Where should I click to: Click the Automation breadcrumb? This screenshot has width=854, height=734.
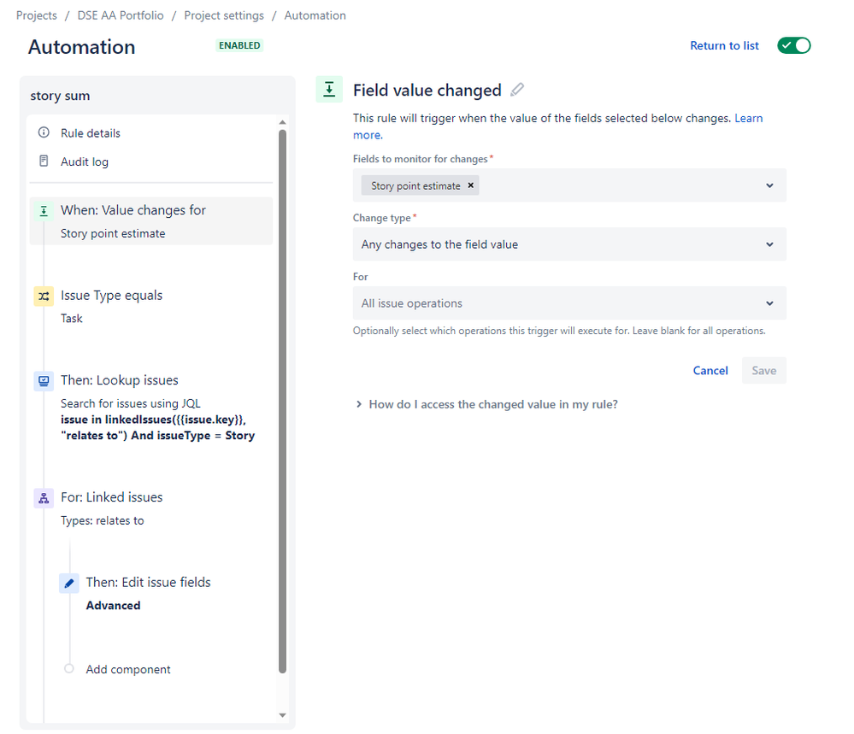tap(315, 15)
